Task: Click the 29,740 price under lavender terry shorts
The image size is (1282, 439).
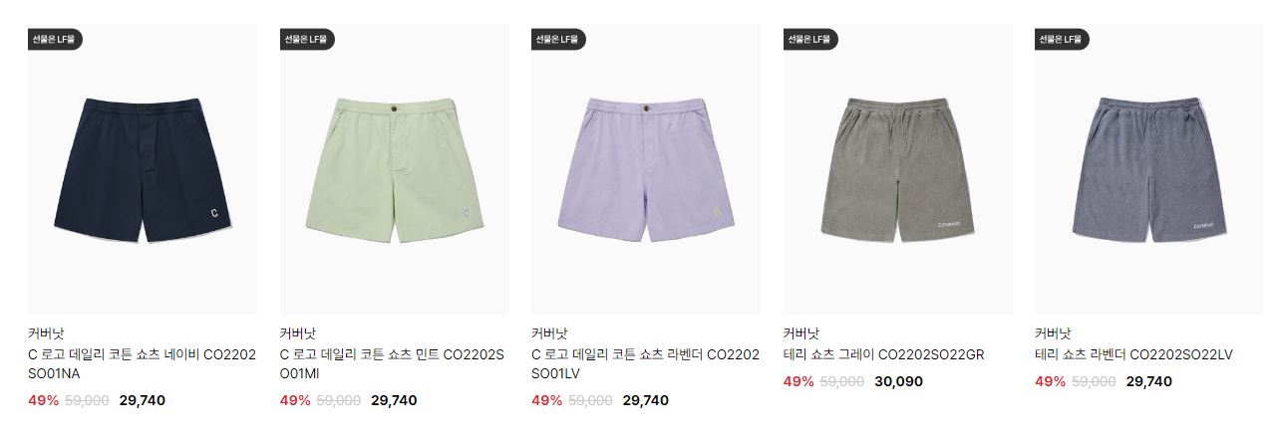Action: (1149, 381)
